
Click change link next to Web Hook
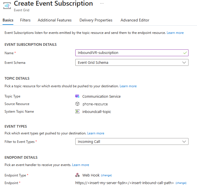coord(106,175)
